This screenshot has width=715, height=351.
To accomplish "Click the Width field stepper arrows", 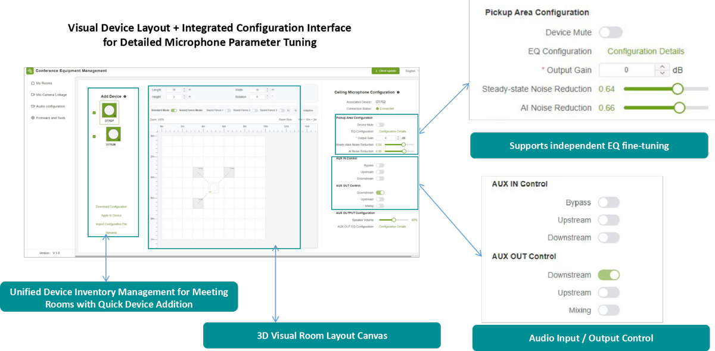I will coord(267,90).
